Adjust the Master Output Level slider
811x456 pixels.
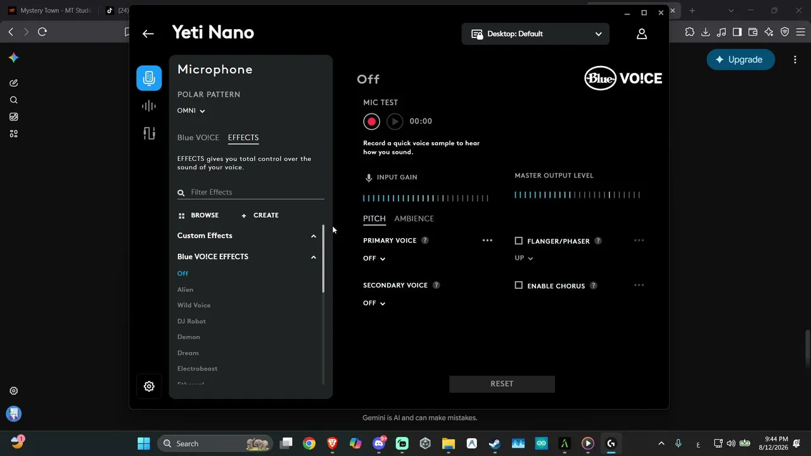coord(577,195)
